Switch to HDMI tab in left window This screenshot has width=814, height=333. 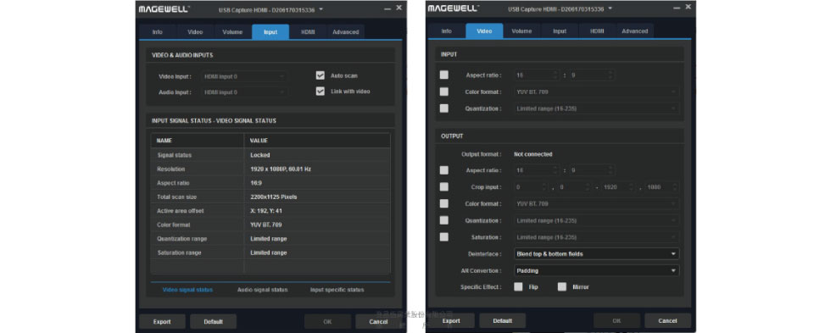click(309, 32)
